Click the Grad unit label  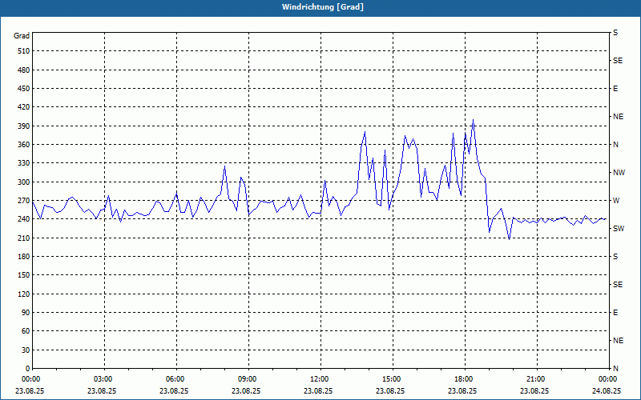tap(22, 36)
